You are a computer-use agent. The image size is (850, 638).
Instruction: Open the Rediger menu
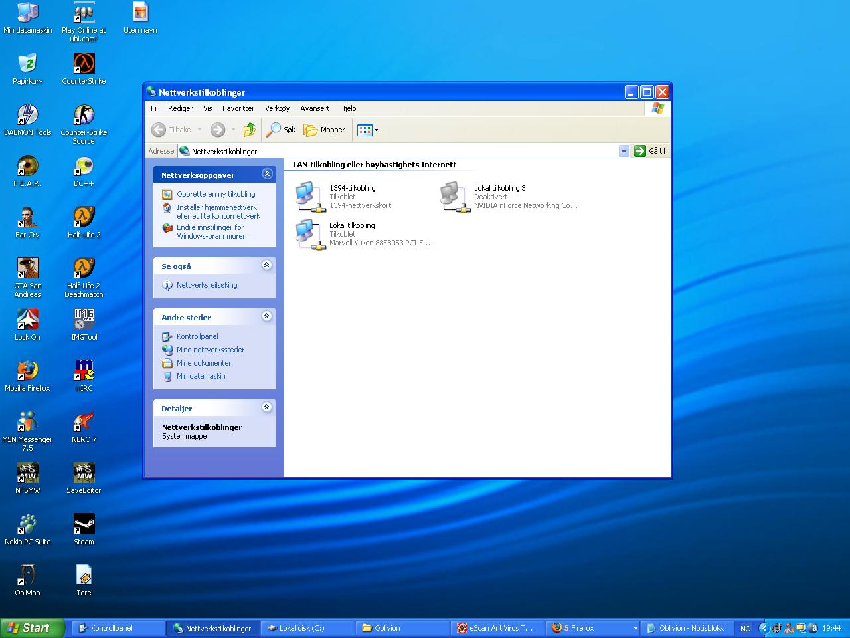(x=180, y=108)
